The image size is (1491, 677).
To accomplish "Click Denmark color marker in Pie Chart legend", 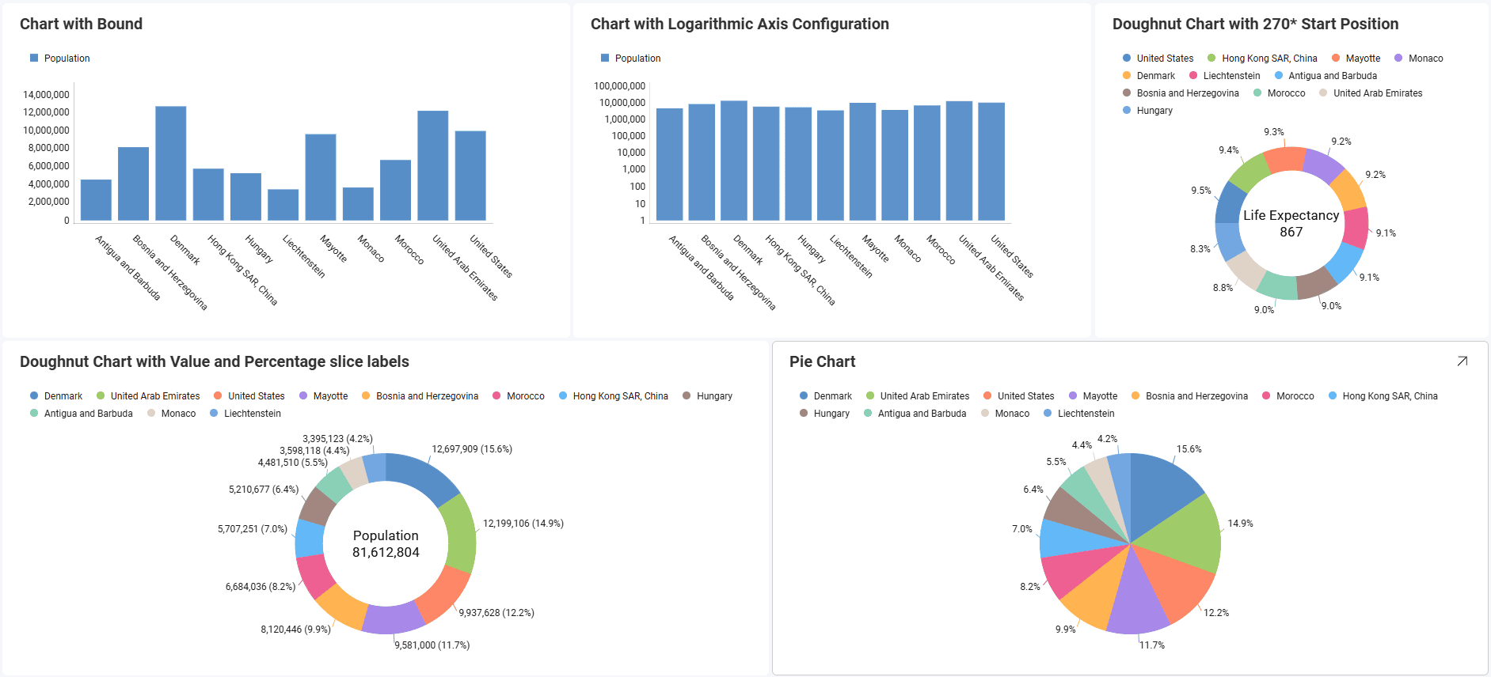I will (804, 396).
